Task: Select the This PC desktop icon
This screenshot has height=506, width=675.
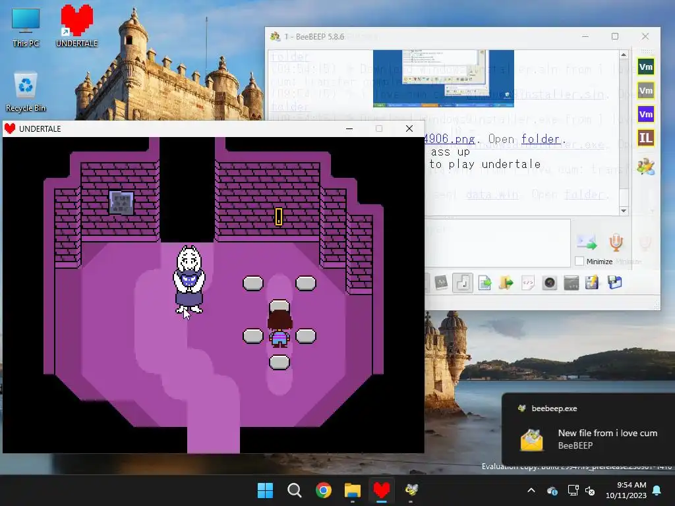Action: 26,28
